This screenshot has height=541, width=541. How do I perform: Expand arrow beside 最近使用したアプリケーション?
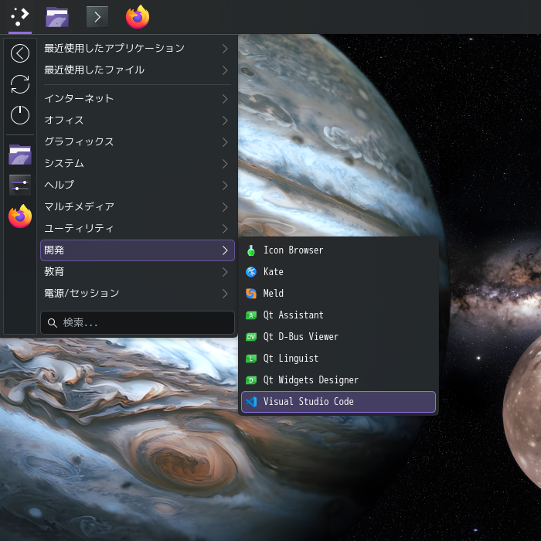click(225, 49)
